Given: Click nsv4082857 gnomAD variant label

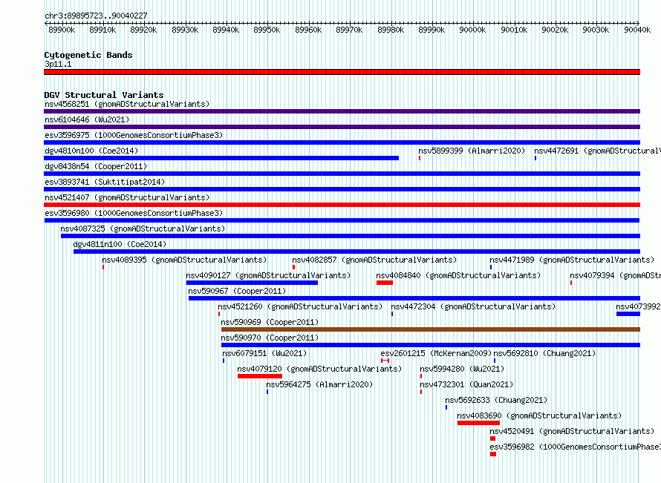Looking at the screenshot, I should coord(374,260).
